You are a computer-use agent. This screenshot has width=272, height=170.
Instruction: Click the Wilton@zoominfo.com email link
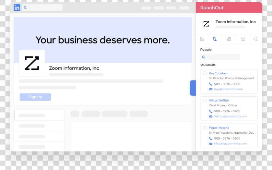[x=230, y=116]
